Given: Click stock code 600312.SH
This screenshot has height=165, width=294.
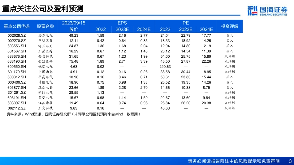Looking at the screenshot, I should pyautogui.click(x=17, y=77).
